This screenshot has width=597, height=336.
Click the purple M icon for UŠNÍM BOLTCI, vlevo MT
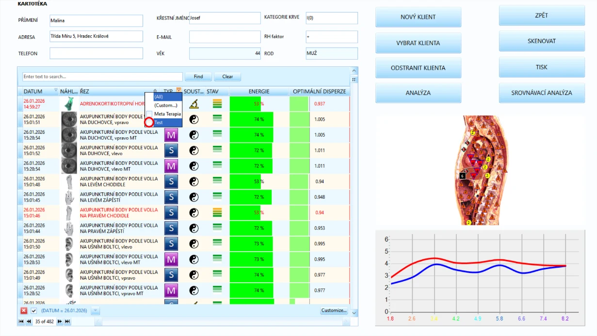coord(171,259)
